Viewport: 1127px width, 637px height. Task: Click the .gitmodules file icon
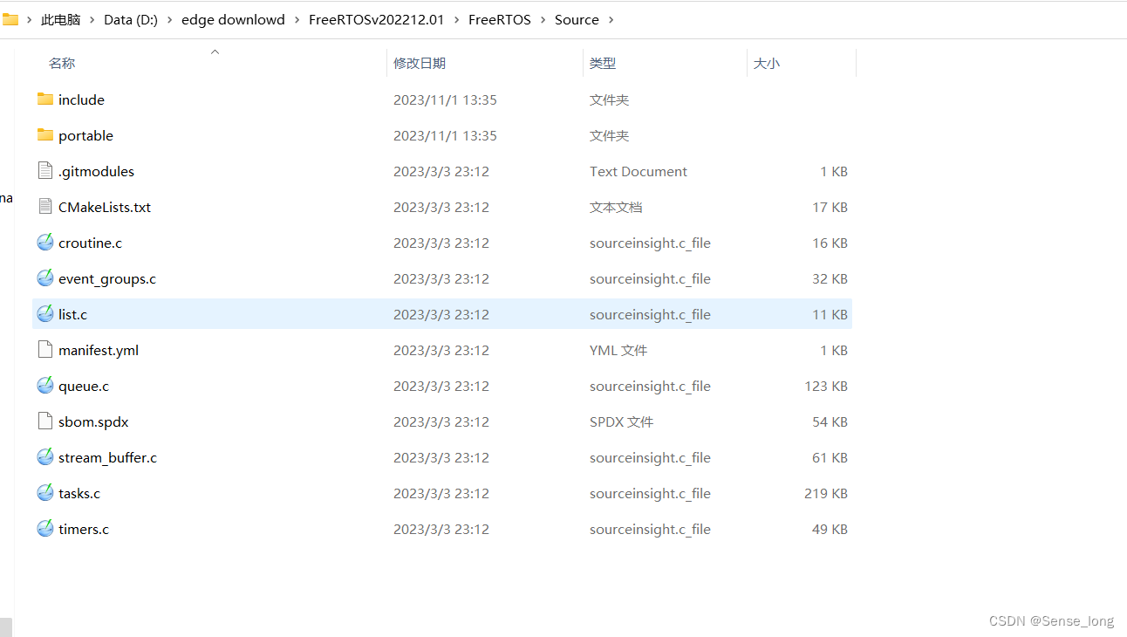(x=45, y=170)
